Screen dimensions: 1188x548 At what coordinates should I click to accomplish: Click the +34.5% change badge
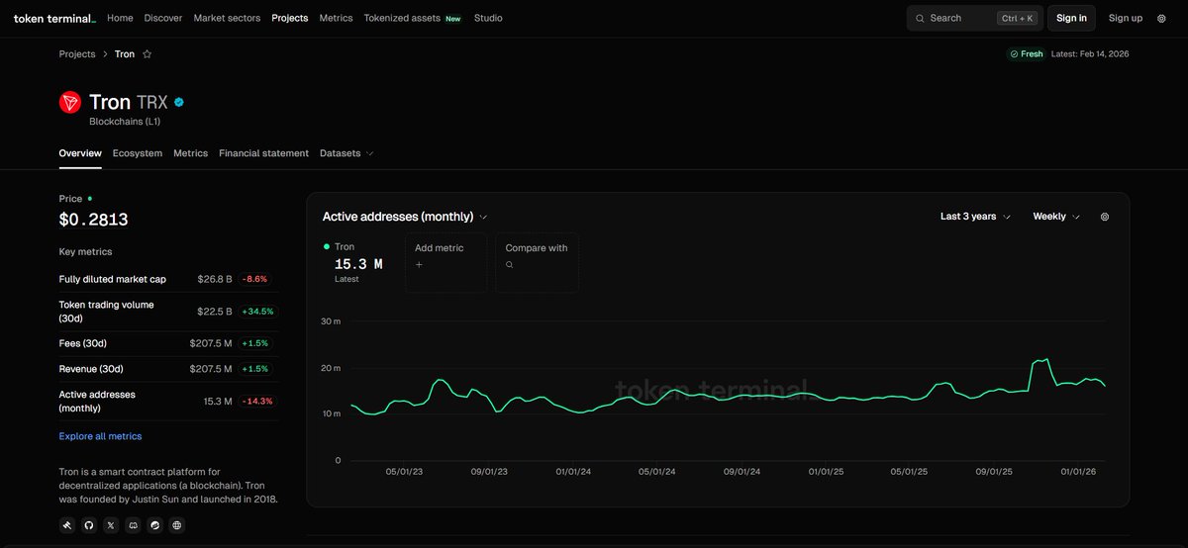(257, 312)
